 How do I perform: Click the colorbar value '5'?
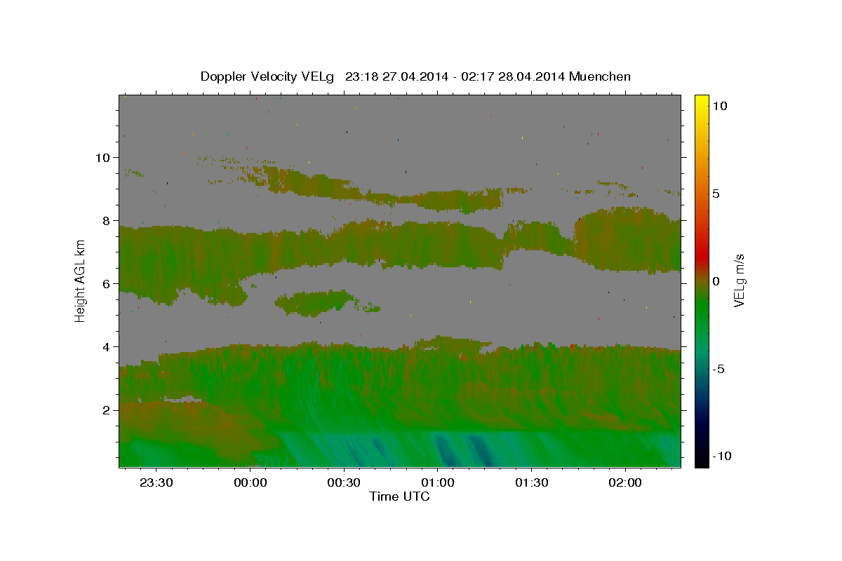(716, 194)
